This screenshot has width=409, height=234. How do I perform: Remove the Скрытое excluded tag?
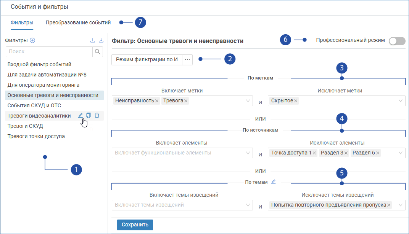pyautogui.click(x=296, y=101)
